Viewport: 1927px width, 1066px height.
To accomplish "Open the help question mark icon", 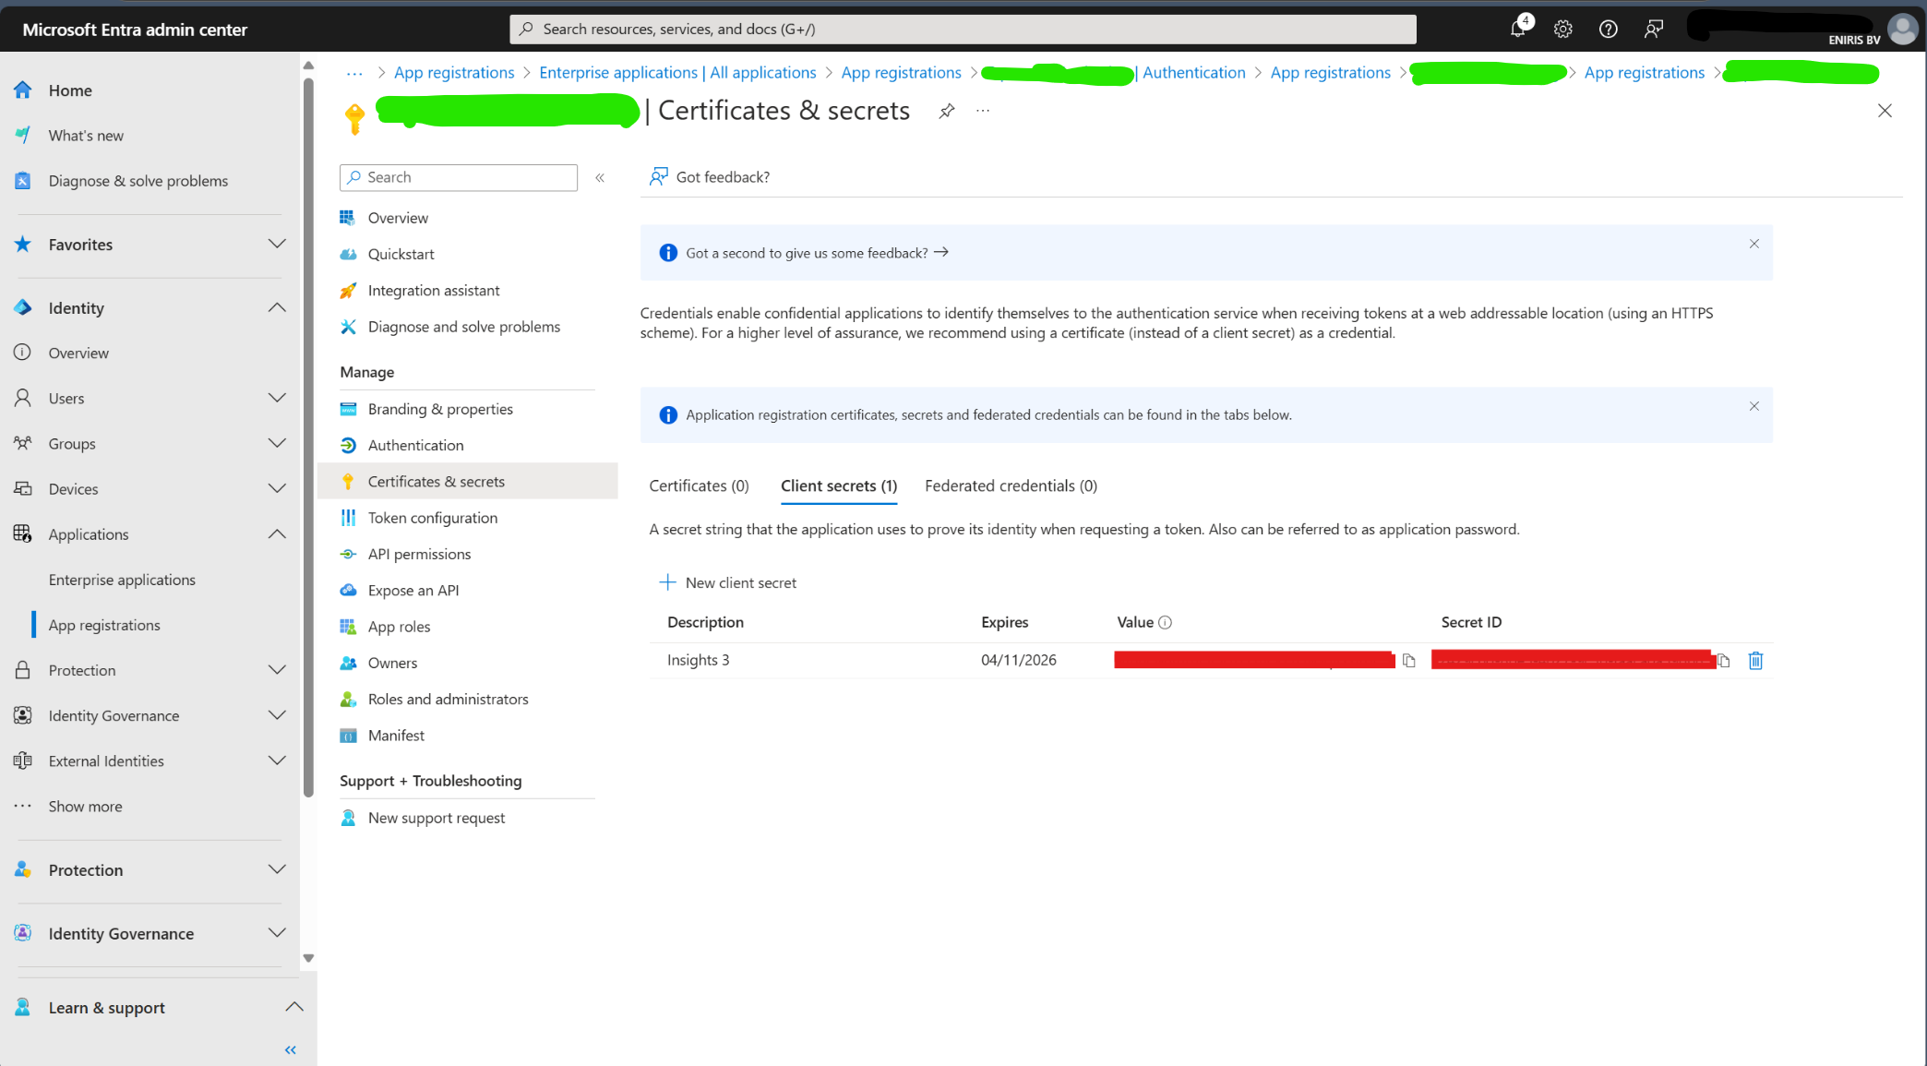I will tap(1608, 29).
